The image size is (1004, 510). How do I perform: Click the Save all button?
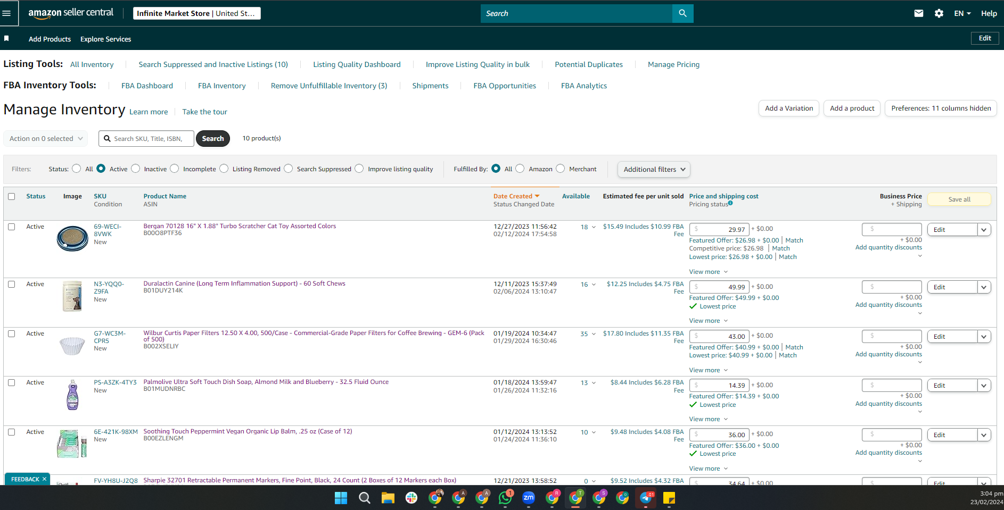[x=959, y=199]
